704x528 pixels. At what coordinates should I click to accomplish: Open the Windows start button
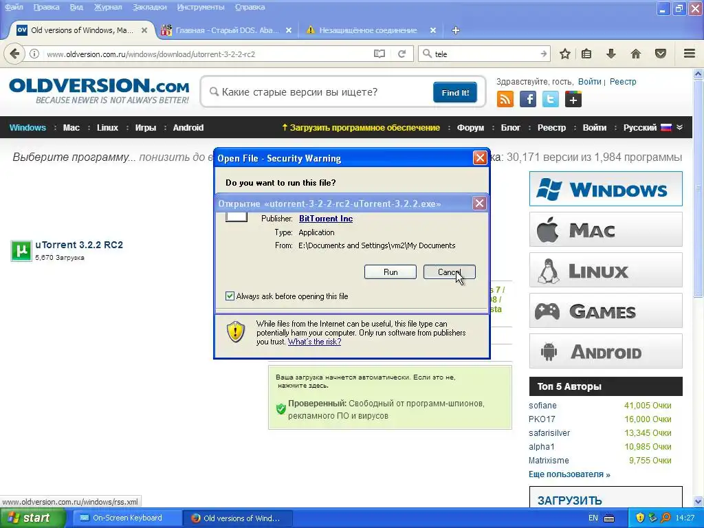(x=32, y=518)
